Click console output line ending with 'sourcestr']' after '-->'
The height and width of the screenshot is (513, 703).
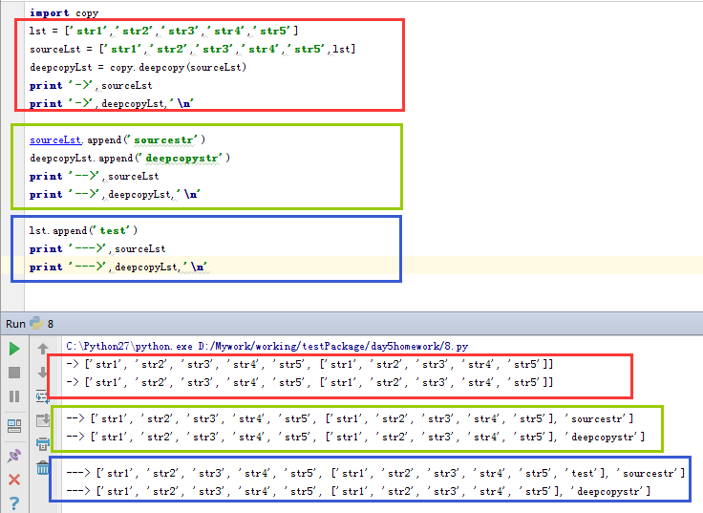click(351, 418)
